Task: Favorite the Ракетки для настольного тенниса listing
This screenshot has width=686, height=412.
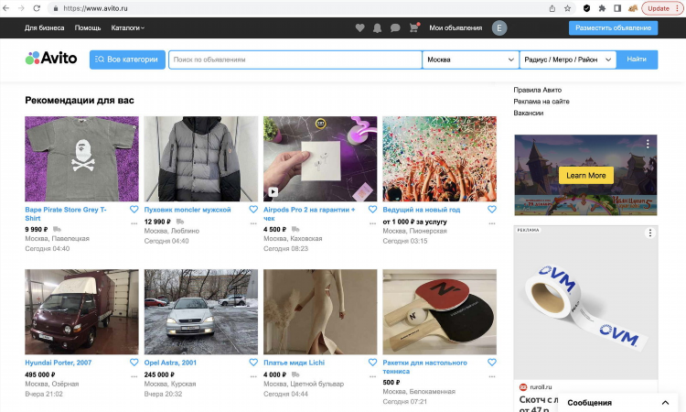Action: click(492, 362)
